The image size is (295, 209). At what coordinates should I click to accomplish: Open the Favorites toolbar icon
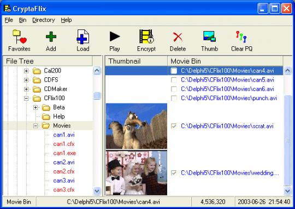coord(19,37)
